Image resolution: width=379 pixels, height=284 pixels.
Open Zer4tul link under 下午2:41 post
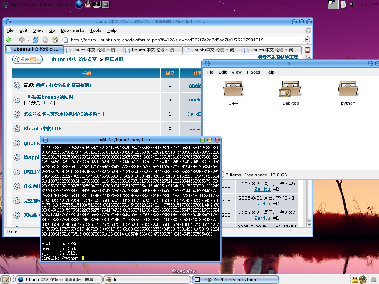click(x=263, y=204)
